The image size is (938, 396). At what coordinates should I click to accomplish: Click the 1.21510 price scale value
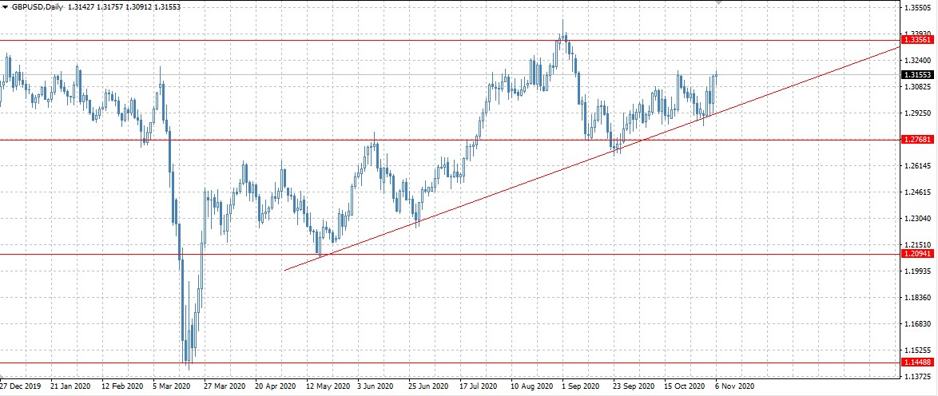coord(918,244)
